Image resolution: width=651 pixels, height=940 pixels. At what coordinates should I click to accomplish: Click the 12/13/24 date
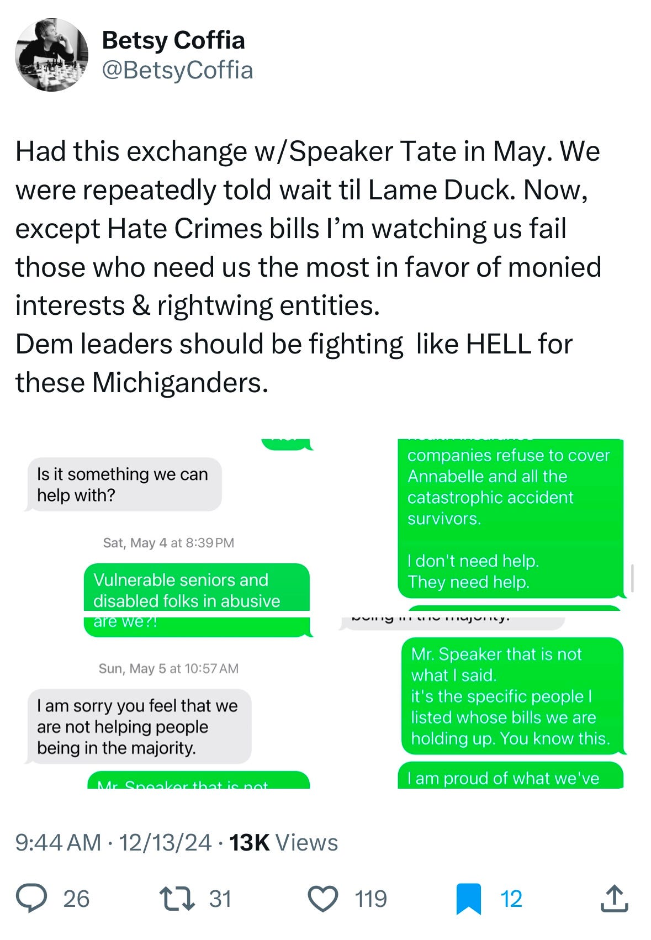pos(165,843)
